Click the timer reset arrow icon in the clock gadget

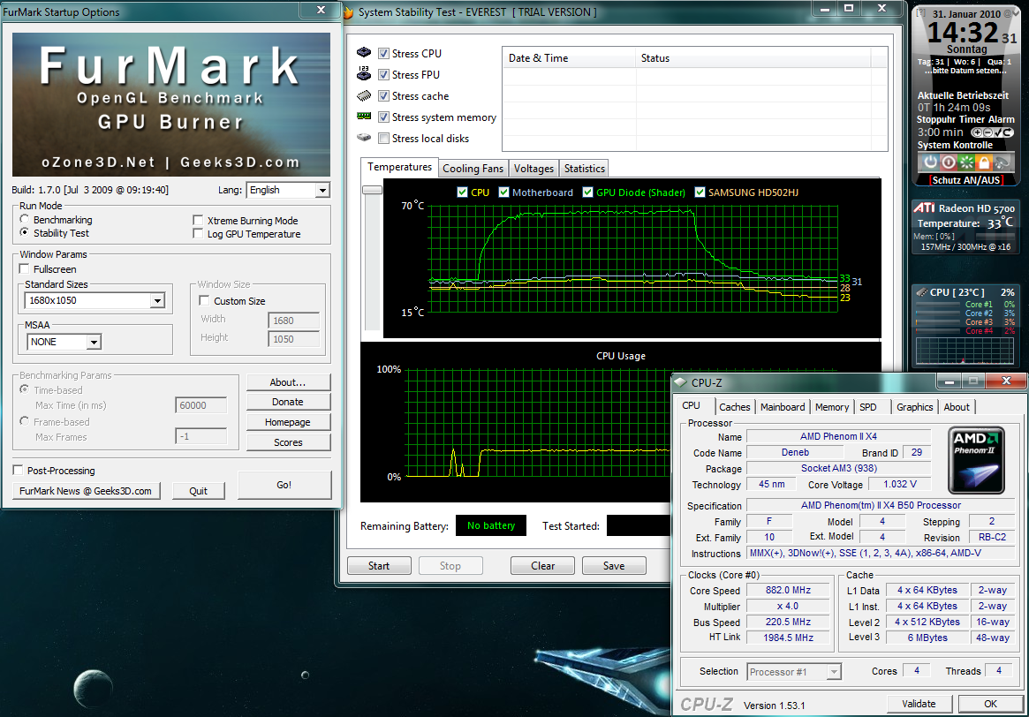coord(1008,132)
